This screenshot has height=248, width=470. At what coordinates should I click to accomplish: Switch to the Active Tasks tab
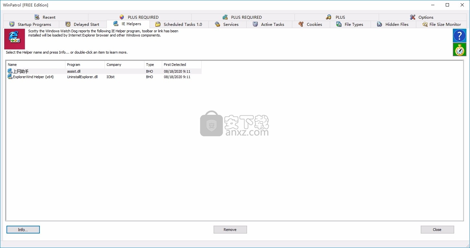click(x=269, y=24)
